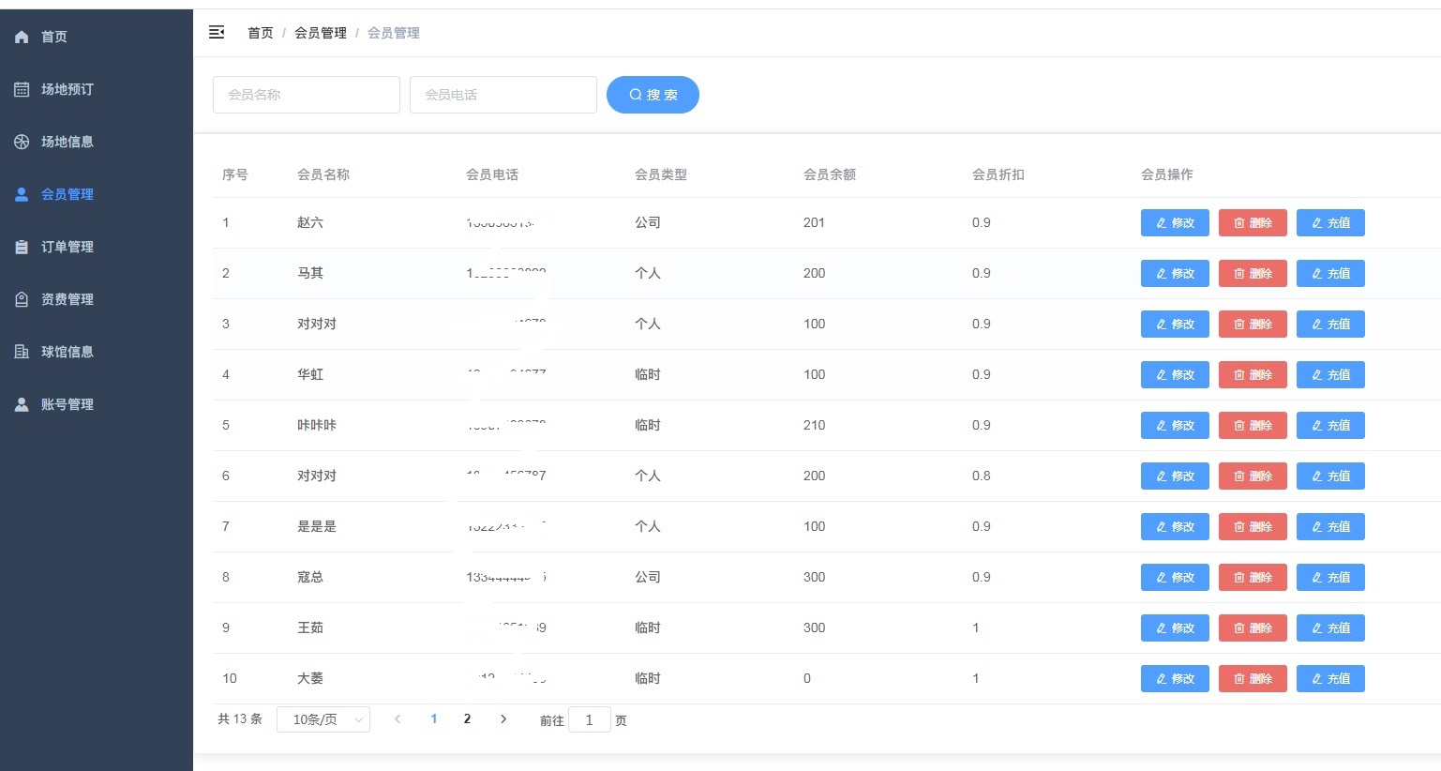
Task: Edit member 赵六 with 修改
Action: pos(1175,222)
